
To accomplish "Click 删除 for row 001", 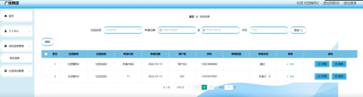I will [x=339, y=77].
